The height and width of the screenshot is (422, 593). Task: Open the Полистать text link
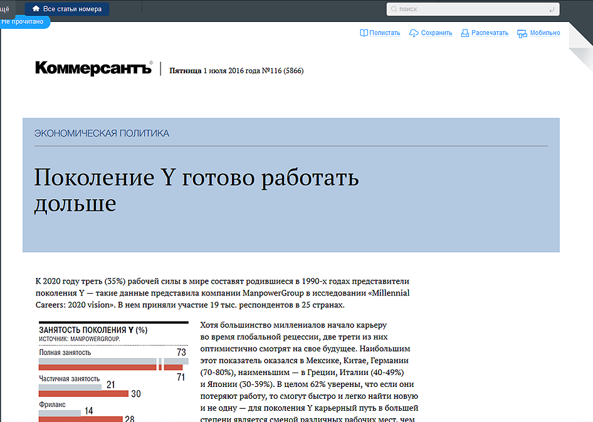point(384,33)
